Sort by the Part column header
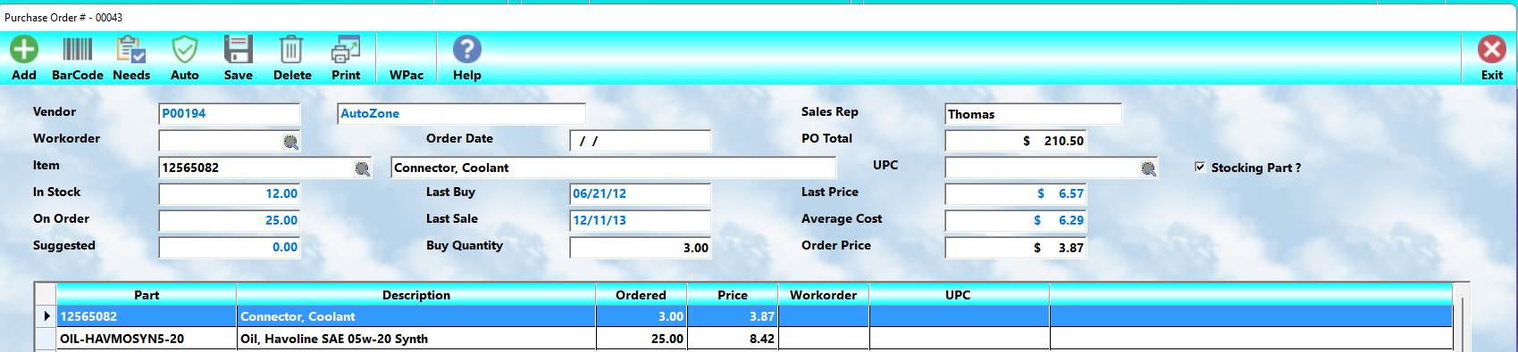The image size is (1518, 352). pos(147,295)
